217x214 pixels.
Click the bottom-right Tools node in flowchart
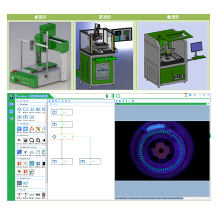click(x=90, y=162)
